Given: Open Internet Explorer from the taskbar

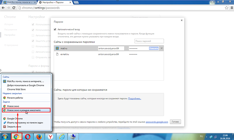Looking at the screenshot, I should 62,136.
